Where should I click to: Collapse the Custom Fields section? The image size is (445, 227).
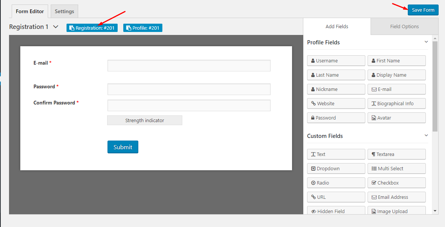[426, 136]
